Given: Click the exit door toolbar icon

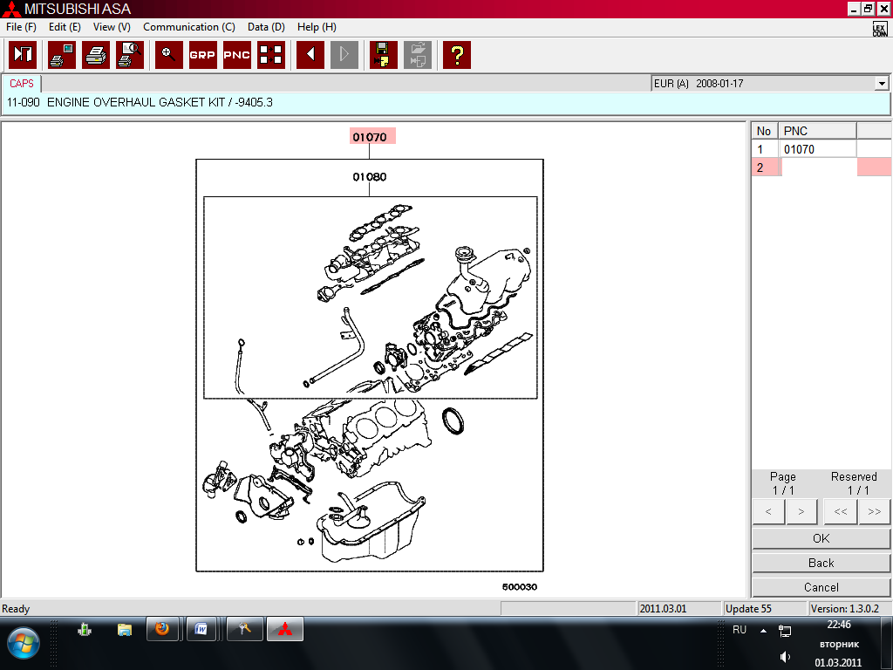Looking at the screenshot, I should [23, 55].
